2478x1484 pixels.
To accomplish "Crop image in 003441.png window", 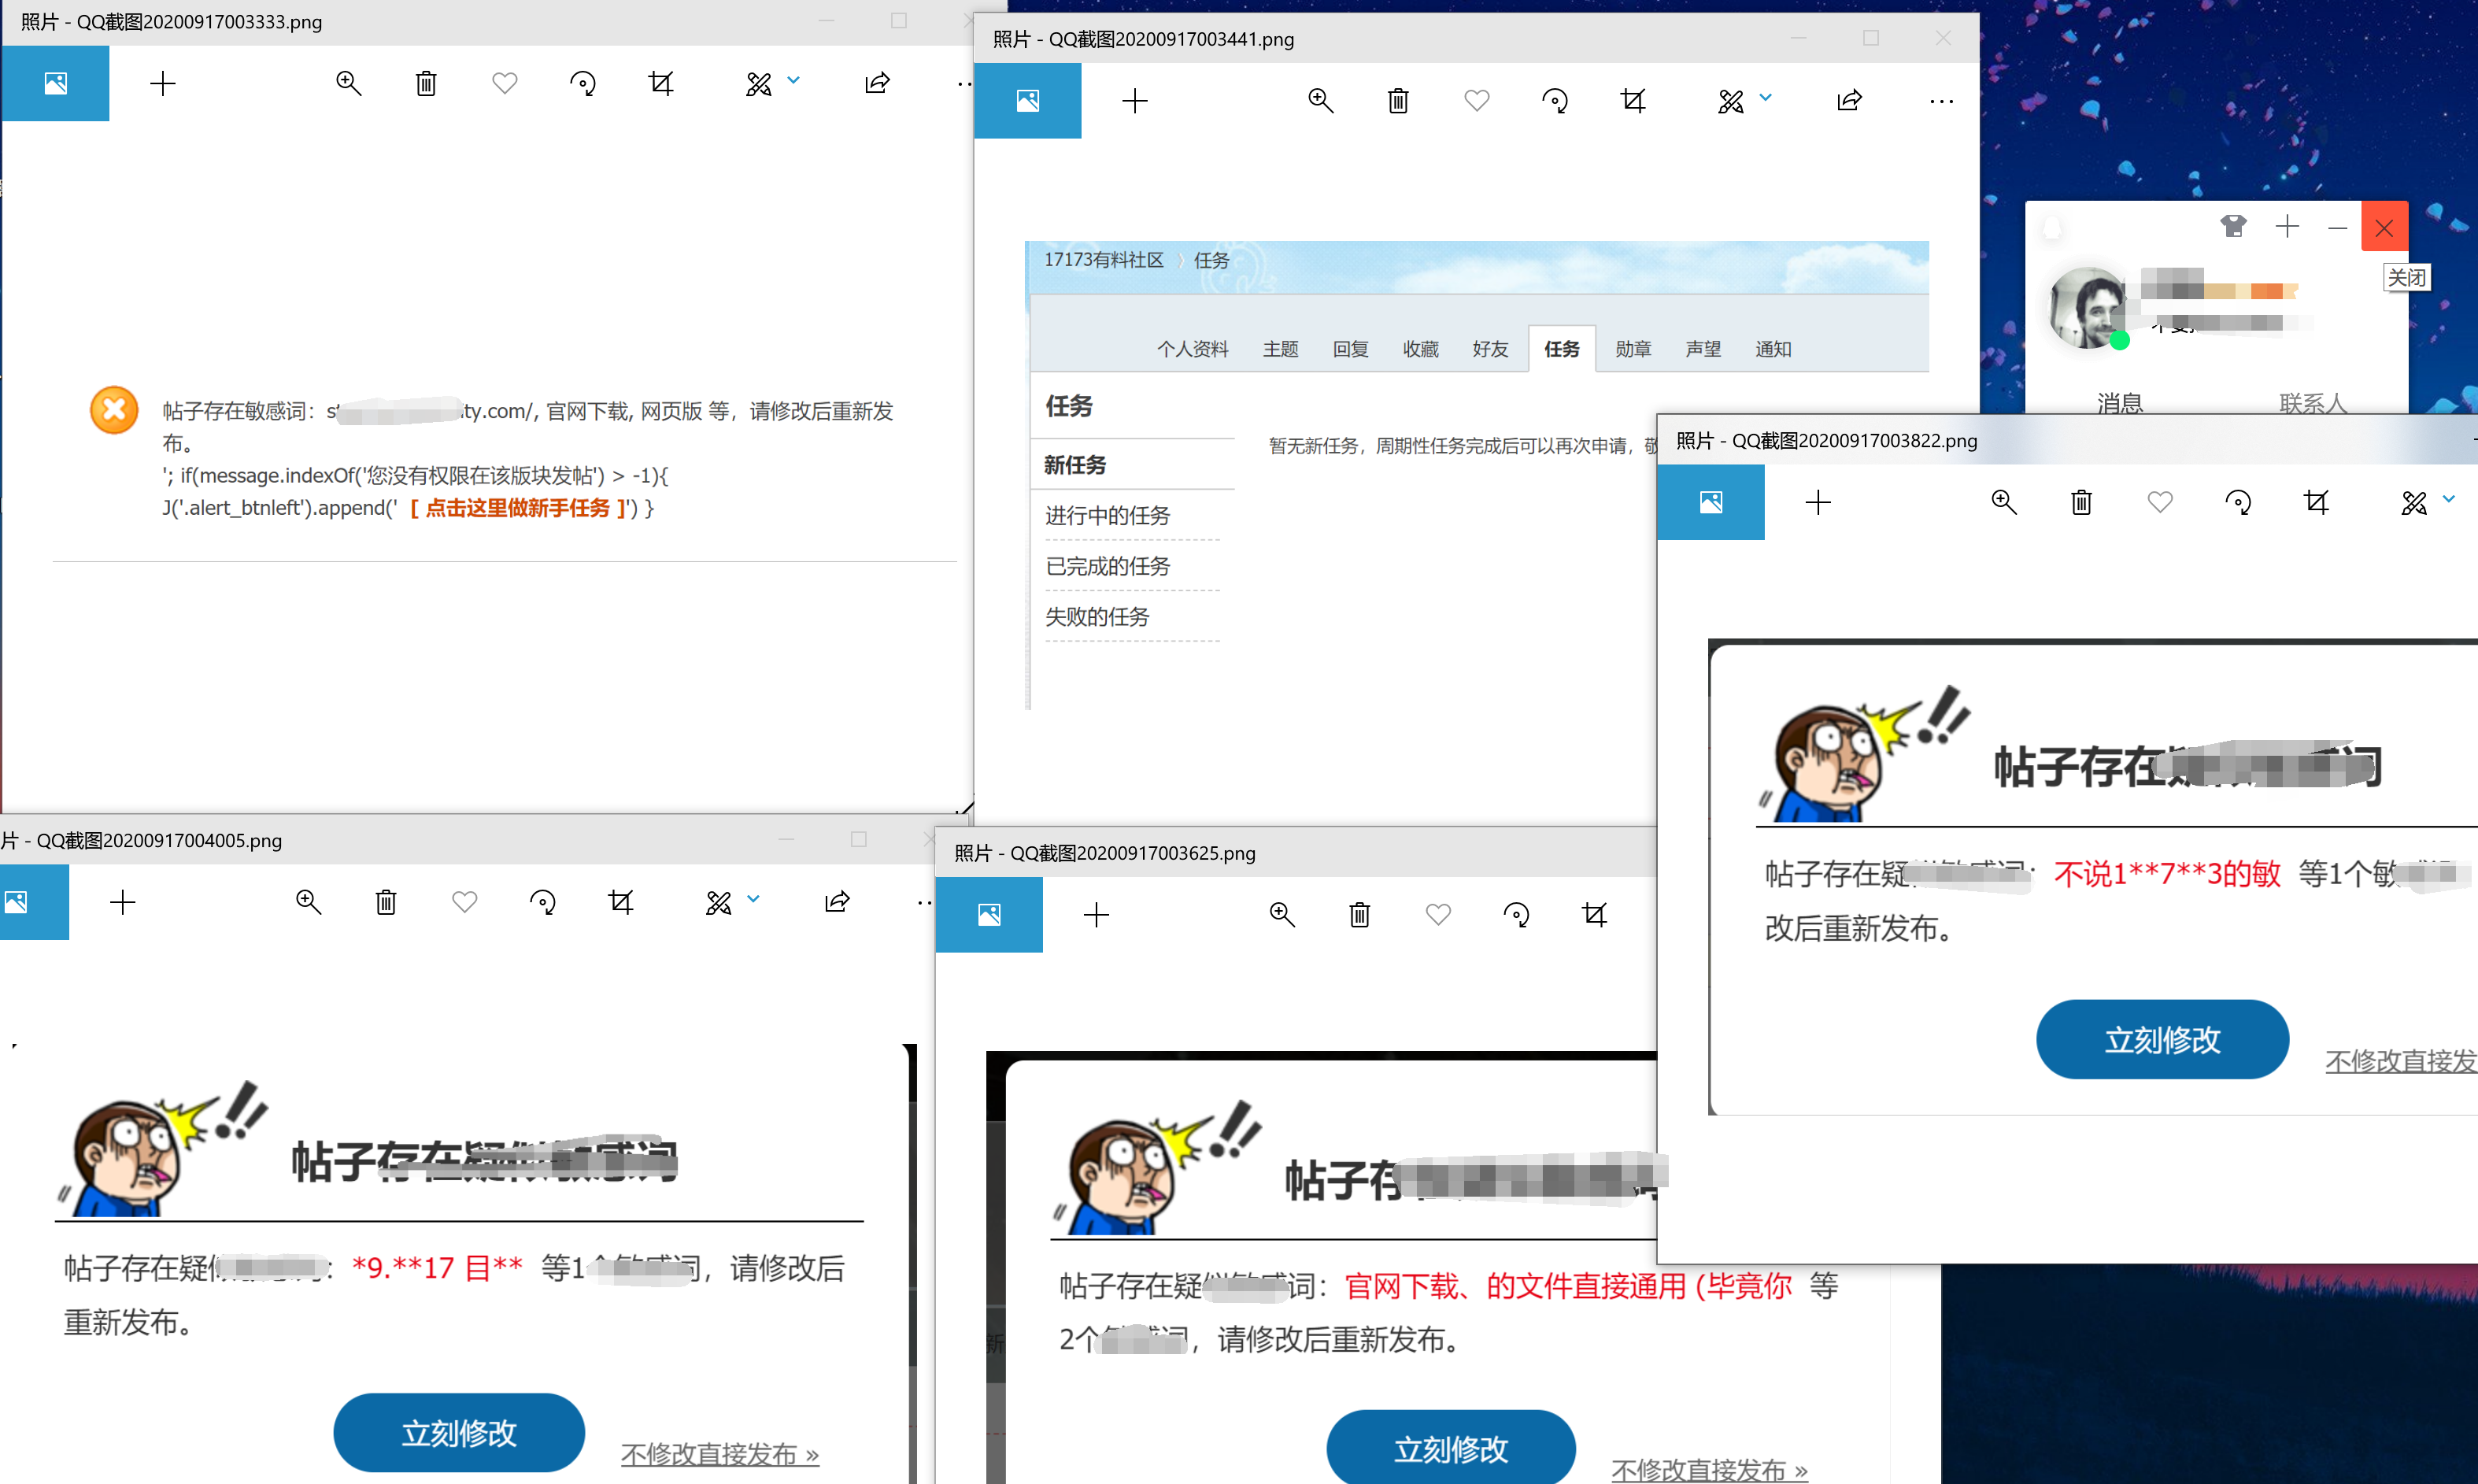I will point(1633,100).
